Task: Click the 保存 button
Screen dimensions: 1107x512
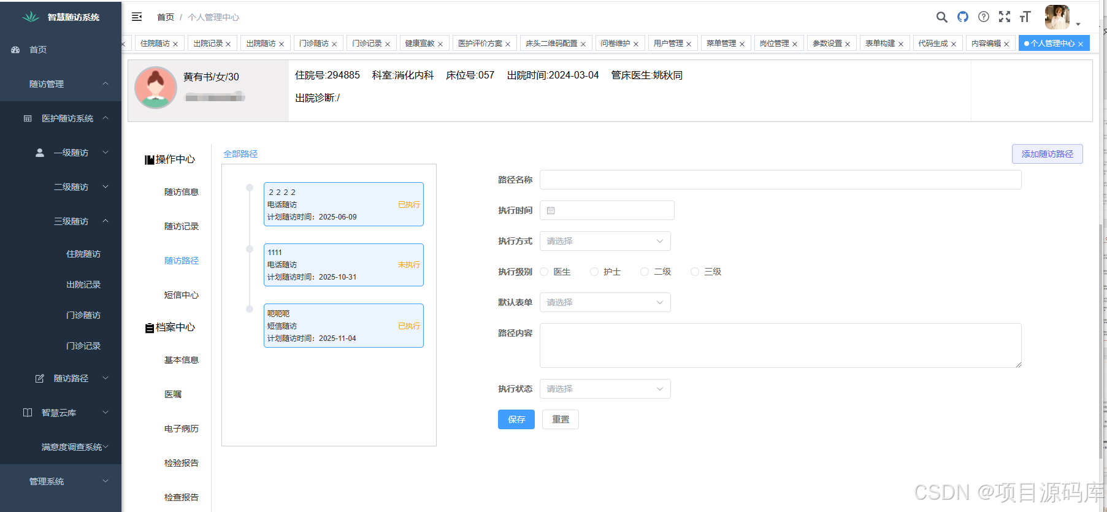Action: tap(516, 419)
